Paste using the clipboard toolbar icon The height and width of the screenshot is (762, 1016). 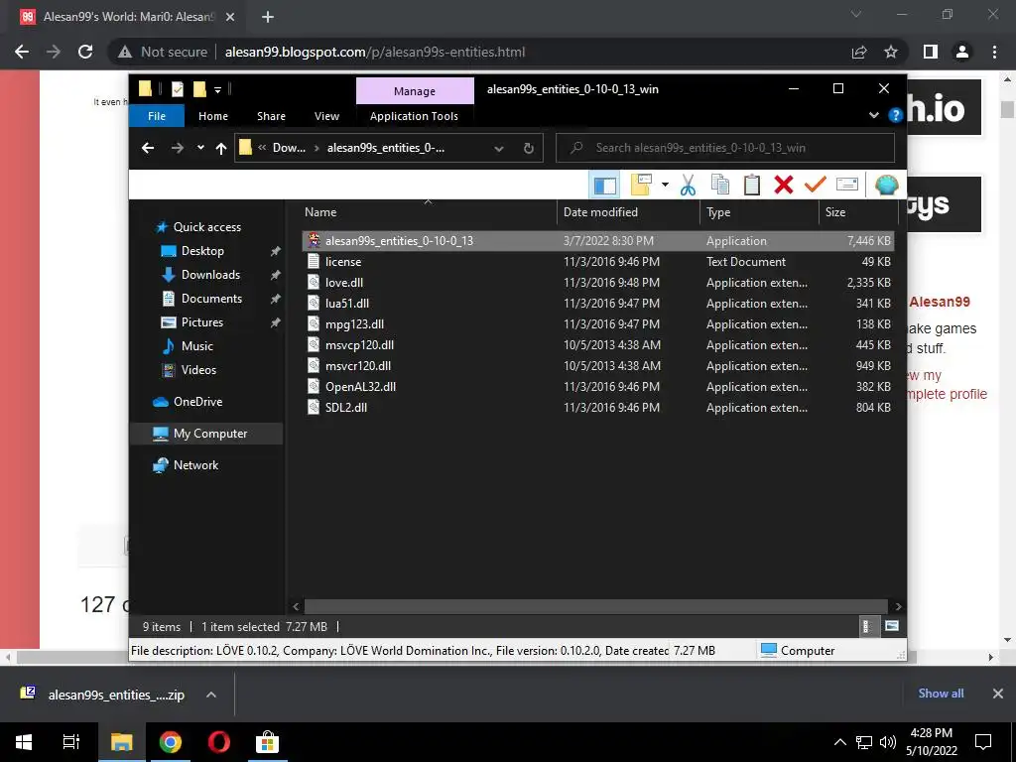752,186
